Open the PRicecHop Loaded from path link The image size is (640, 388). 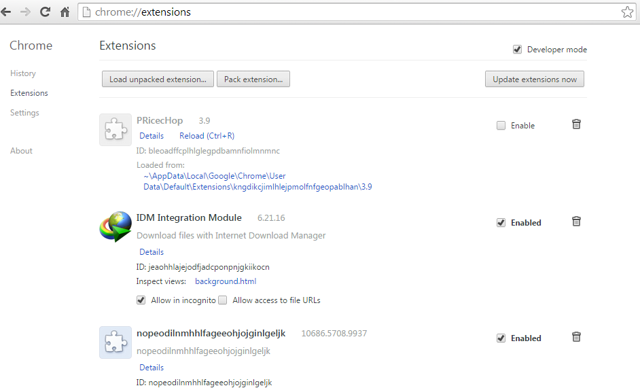click(257, 181)
